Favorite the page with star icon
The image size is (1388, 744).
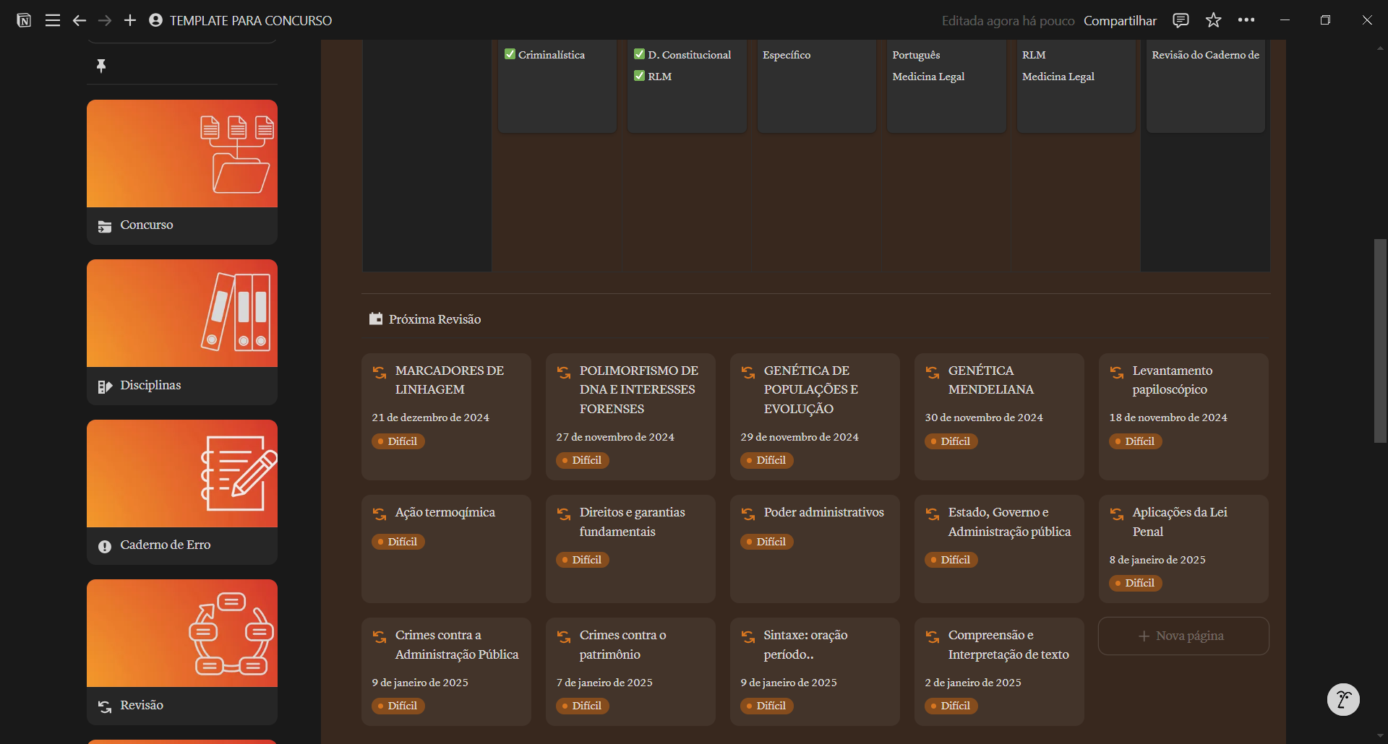[1213, 20]
